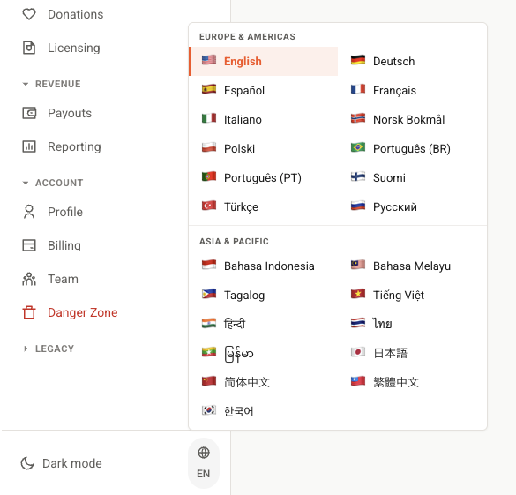The height and width of the screenshot is (495, 516).
Task: Click the French flag icon
Action: click(358, 89)
